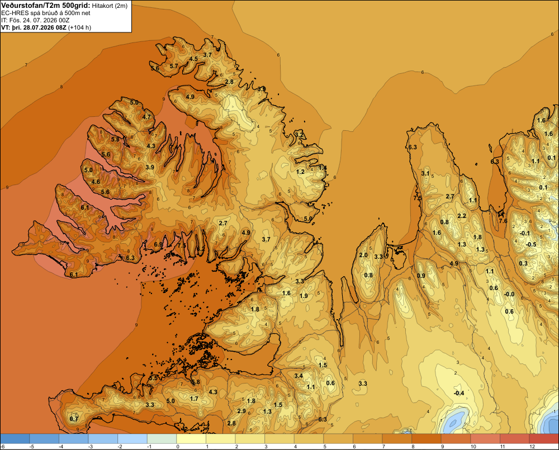This screenshot has width=559, height=450.
Task: Pick the red swatch right of 12
Action: pyautogui.click(x=544, y=439)
